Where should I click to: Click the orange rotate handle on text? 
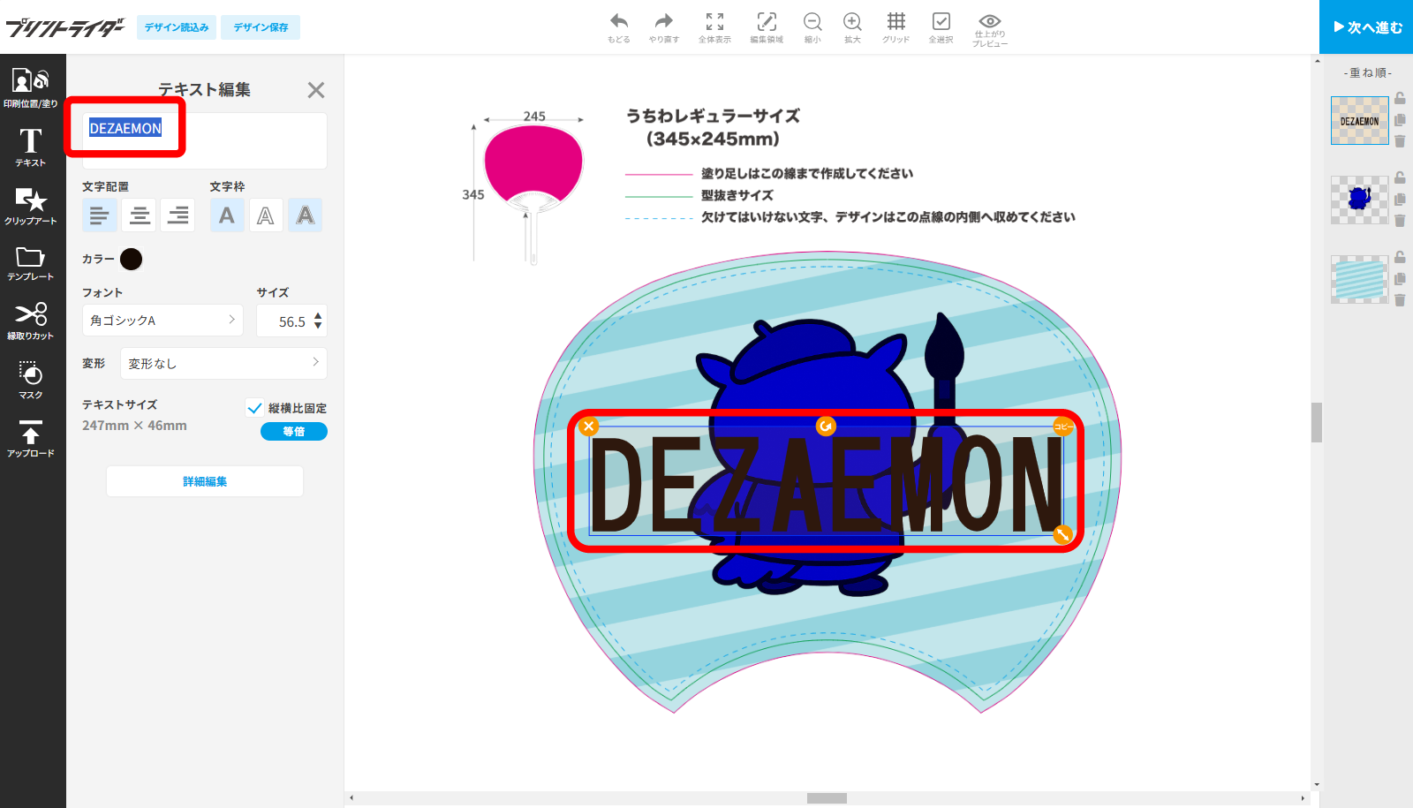826,427
